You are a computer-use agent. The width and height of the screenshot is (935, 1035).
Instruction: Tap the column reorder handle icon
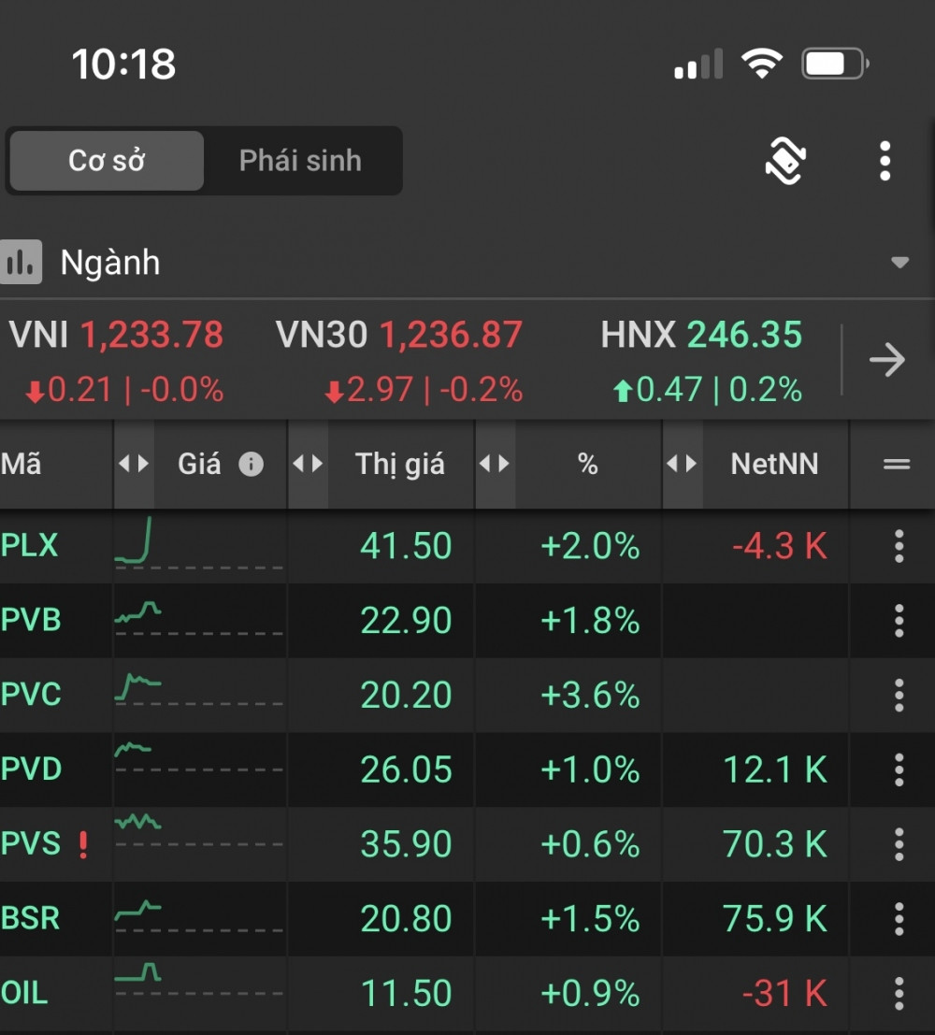(x=896, y=464)
